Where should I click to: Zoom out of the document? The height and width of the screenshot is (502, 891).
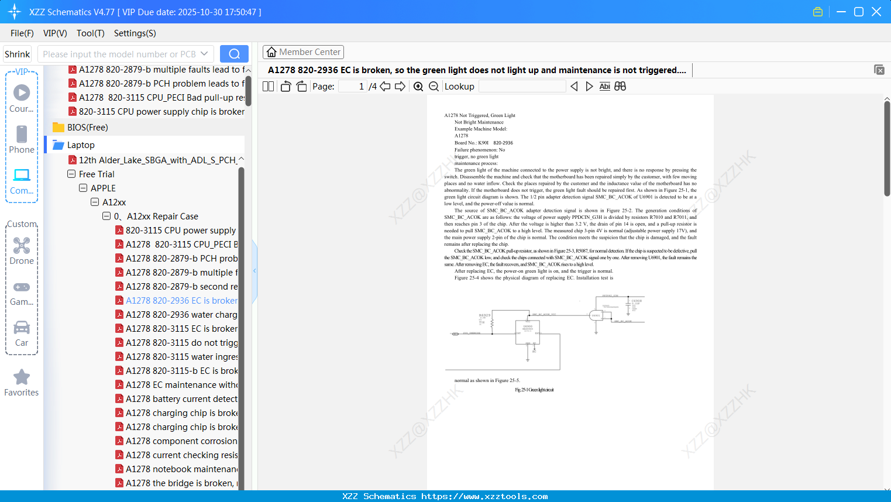(434, 87)
